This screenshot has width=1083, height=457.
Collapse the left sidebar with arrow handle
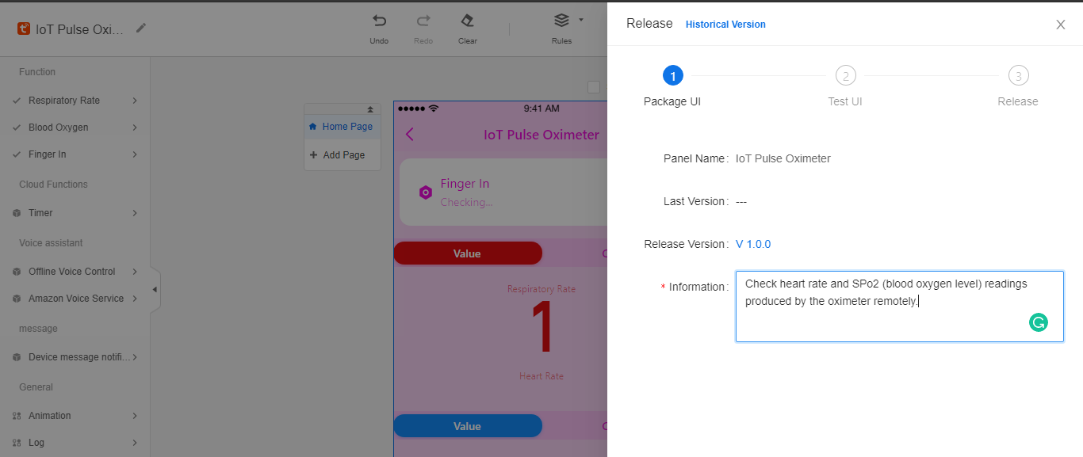[155, 290]
